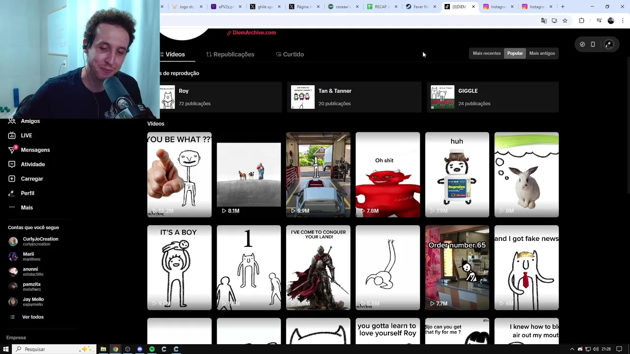
Task: Play the garage car 9.9M video
Action: [318, 175]
